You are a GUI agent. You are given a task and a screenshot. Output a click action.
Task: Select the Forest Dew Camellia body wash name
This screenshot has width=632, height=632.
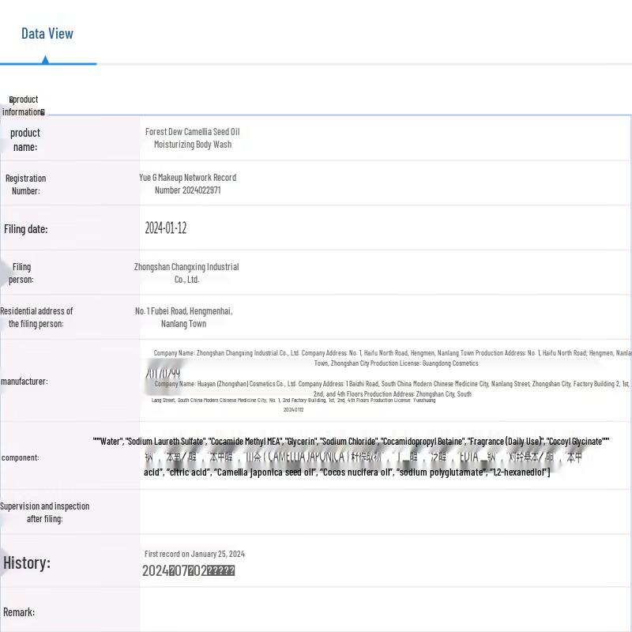[x=192, y=138]
